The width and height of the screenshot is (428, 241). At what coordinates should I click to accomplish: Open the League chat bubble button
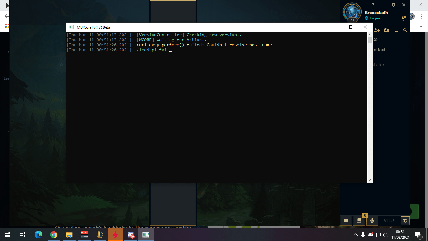tap(346, 221)
